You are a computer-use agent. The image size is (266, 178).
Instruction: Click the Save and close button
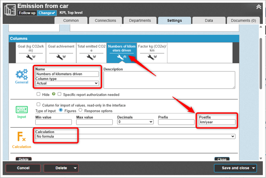coord(235,168)
